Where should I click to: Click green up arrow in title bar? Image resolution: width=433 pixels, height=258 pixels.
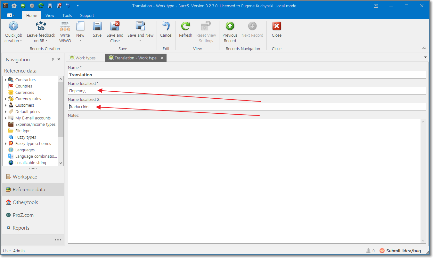(23, 6)
